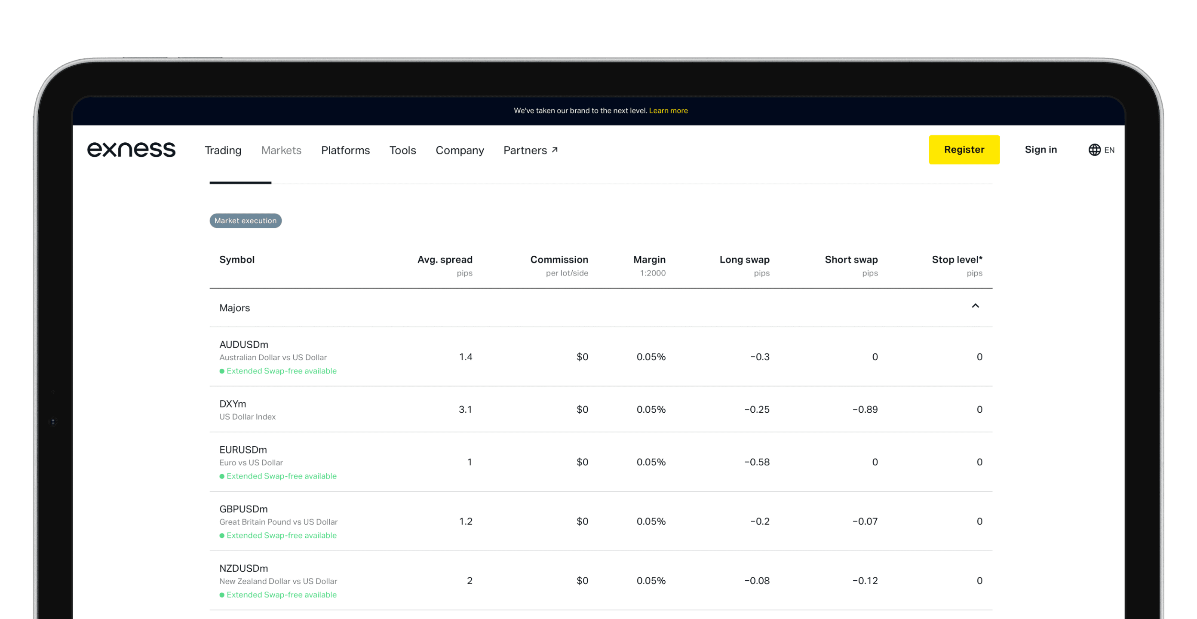The image size is (1197, 619).
Task: Select the DXYm US Dollar Index row
Action: tap(232, 404)
